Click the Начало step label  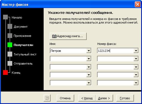click(x=17, y=17)
